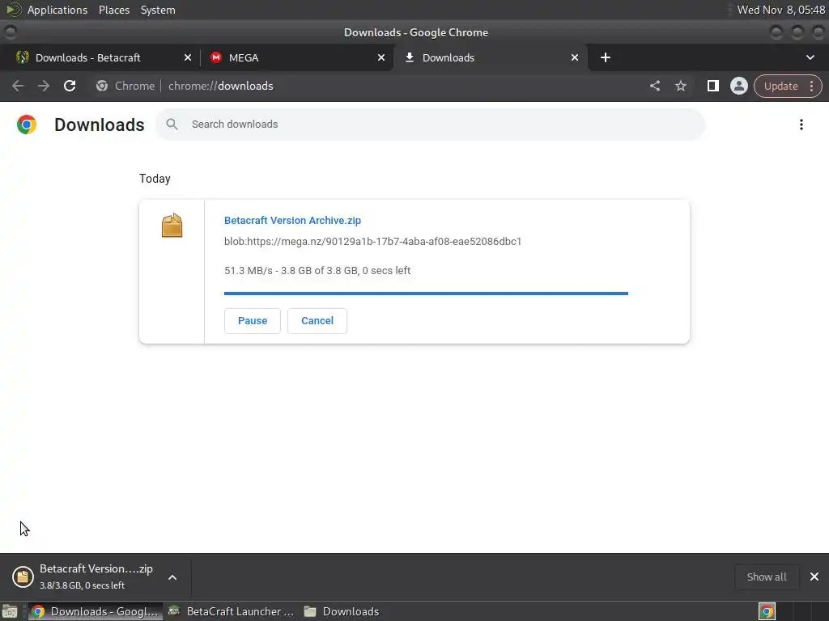Open the Downloads page three-dot menu
Screen dimensions: 829x621
tap(801, 125)
